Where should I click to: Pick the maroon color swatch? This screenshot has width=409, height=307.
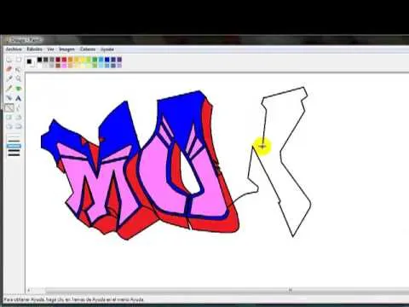tap(58, 60)
